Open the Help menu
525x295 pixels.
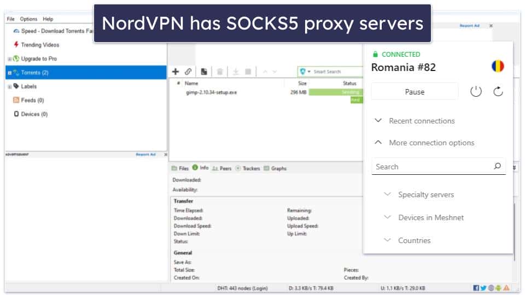click(x=48, y=19)
